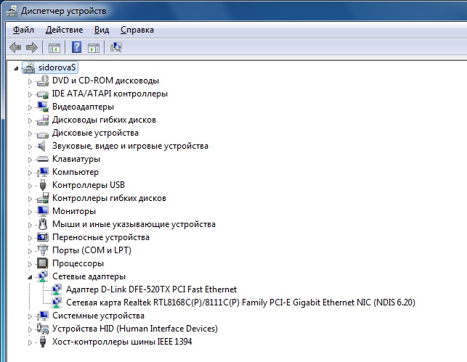This screenshot has width=467, height=362.
Task: Open the Файл menu
Action: [x=23, y=30]
